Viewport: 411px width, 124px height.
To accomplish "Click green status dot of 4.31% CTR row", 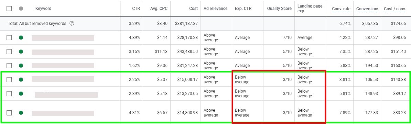I will click(21, 113).
